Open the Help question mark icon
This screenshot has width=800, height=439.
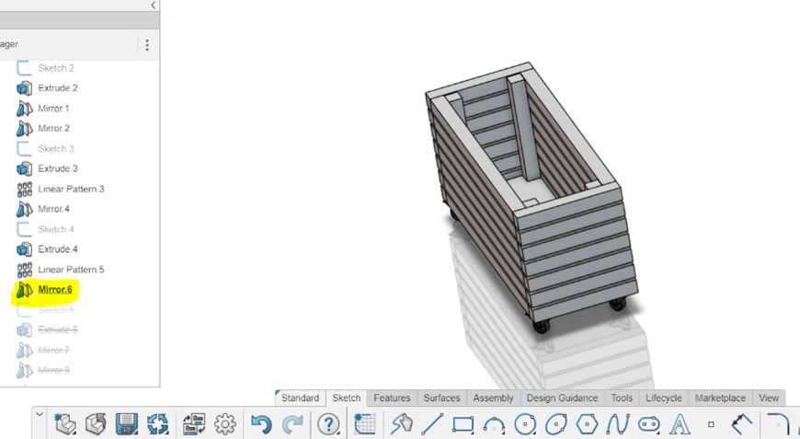tap(328, 423)
